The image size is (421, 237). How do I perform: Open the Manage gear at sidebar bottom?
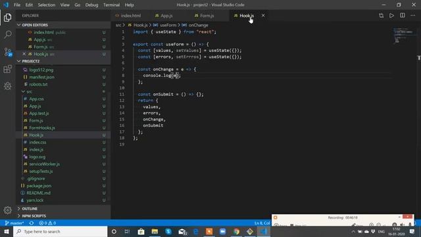(7, 210)
